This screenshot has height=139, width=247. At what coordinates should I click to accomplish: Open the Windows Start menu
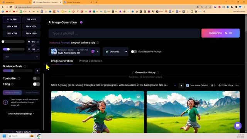tap(4, 136)
